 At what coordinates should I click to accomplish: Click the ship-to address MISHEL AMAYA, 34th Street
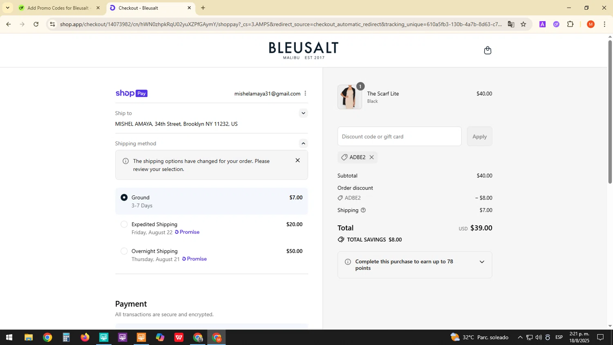point(176,124)
